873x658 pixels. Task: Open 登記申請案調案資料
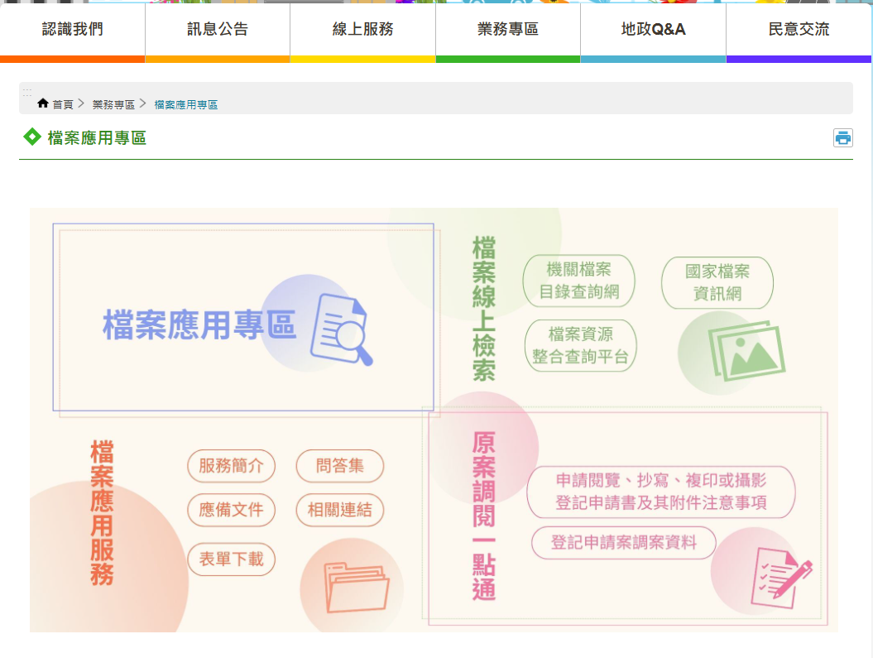point(623,542)
